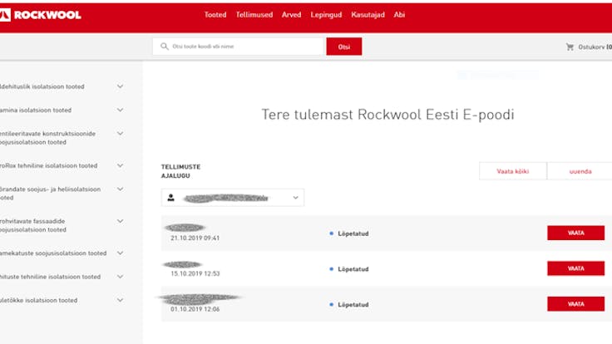The image size is (612, 344).
Task: Focus the product code search field
Action: point(239,47)
